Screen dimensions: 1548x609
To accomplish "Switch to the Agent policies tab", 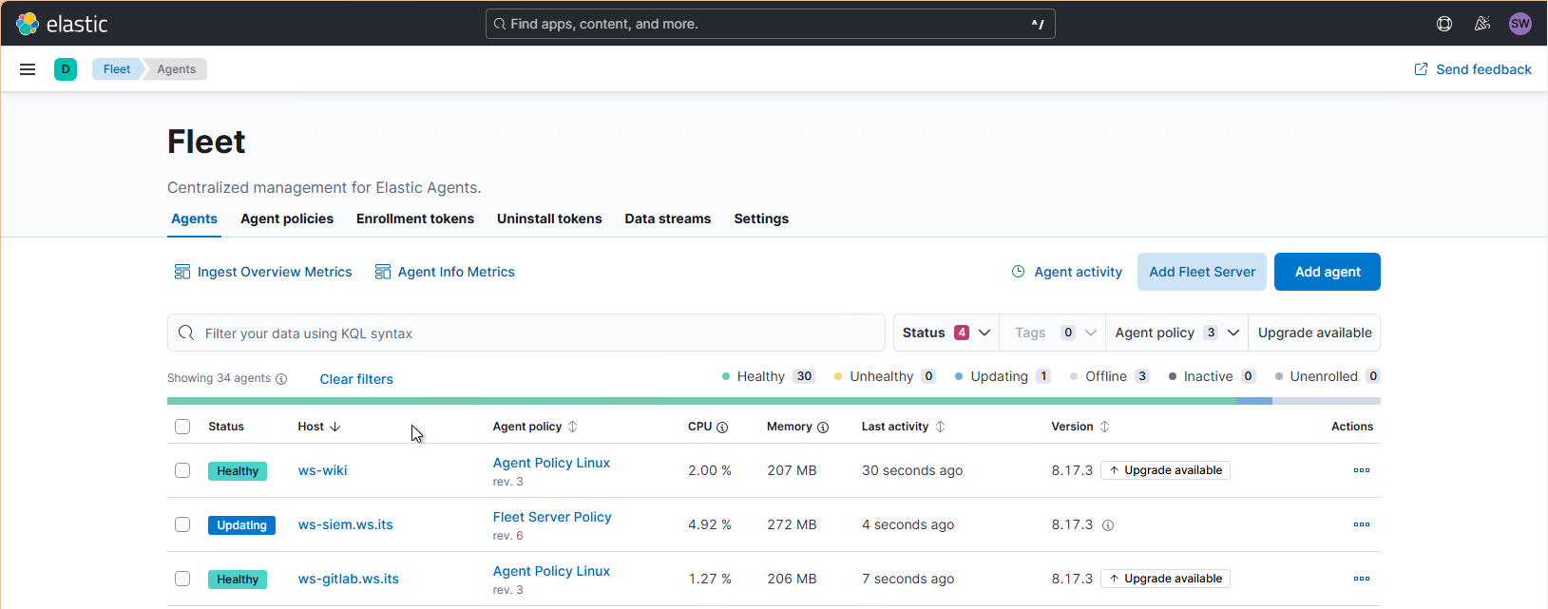I will (x=287, y=219).
